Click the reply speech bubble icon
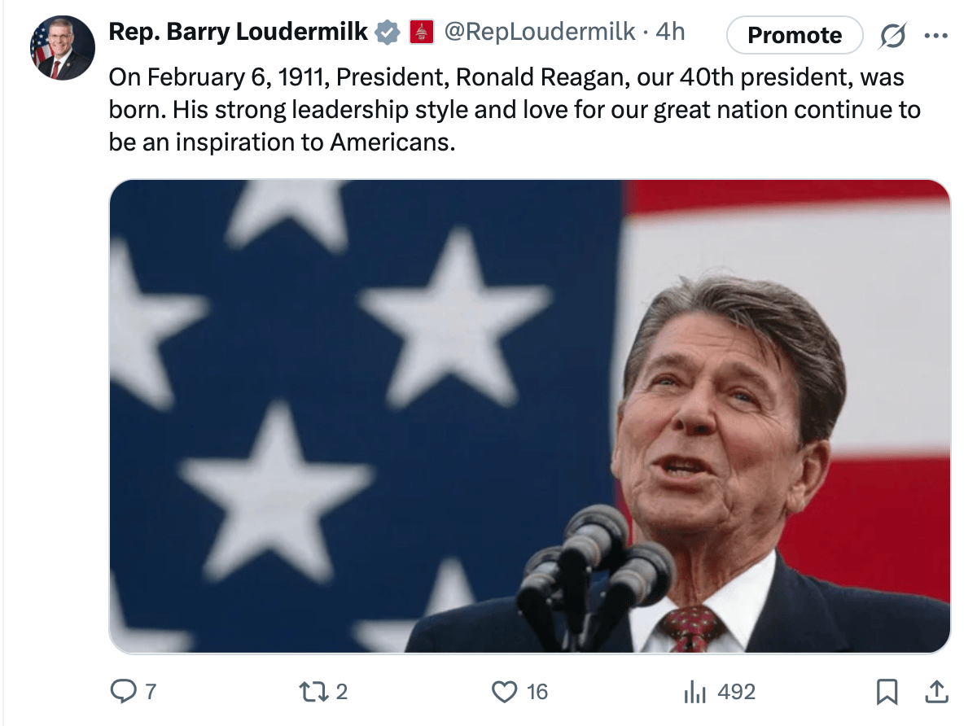Screen dimensions: 977x726 tap(122, 692)
